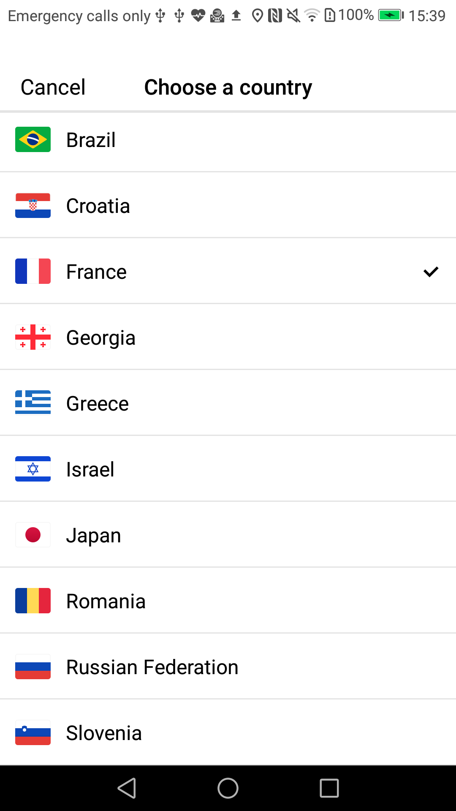
Task: Tap the Georgia flag icon
Action: [33, 337]
